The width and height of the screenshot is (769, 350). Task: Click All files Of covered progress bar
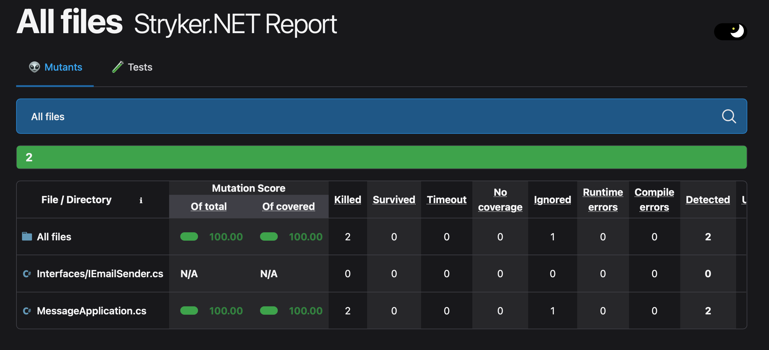click(269, 237)
